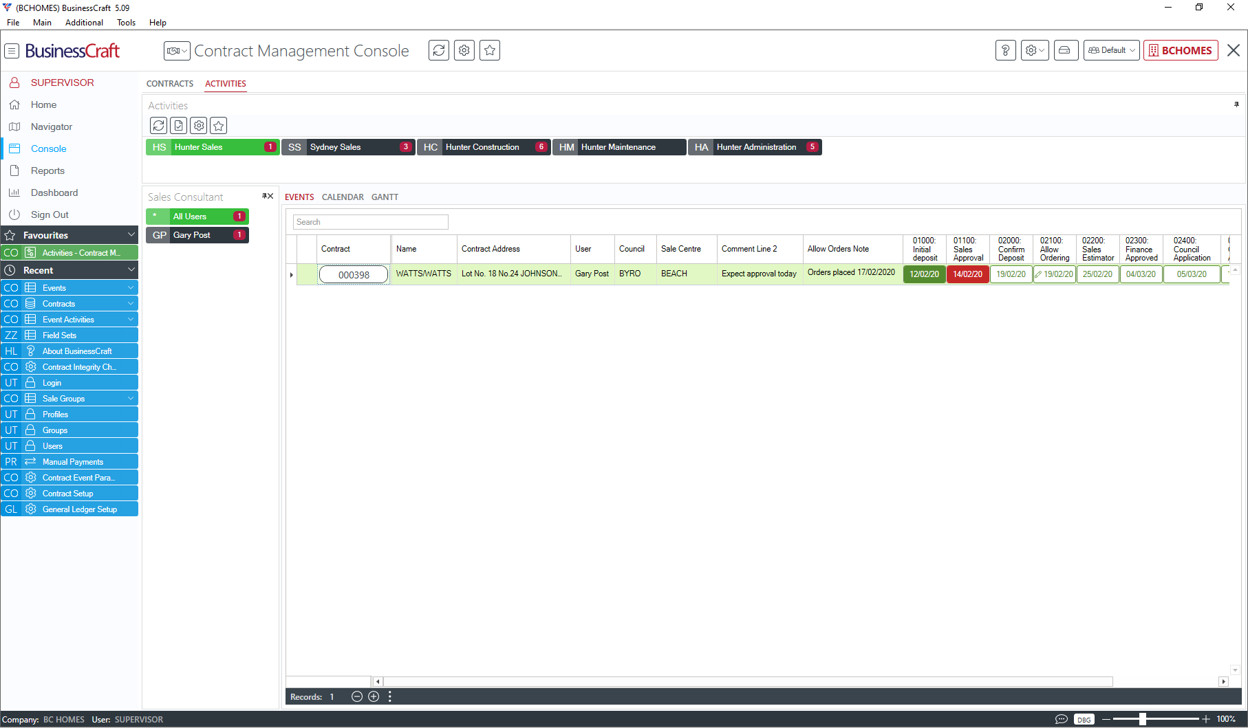Click the remove record minus icon
This screenshot has height=728, width=1248.
pyautogui.click(x=357, y=696)
